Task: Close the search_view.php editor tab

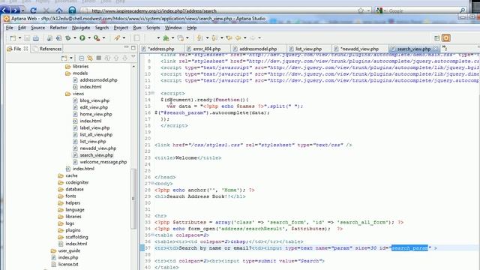Action: point(435,49)
